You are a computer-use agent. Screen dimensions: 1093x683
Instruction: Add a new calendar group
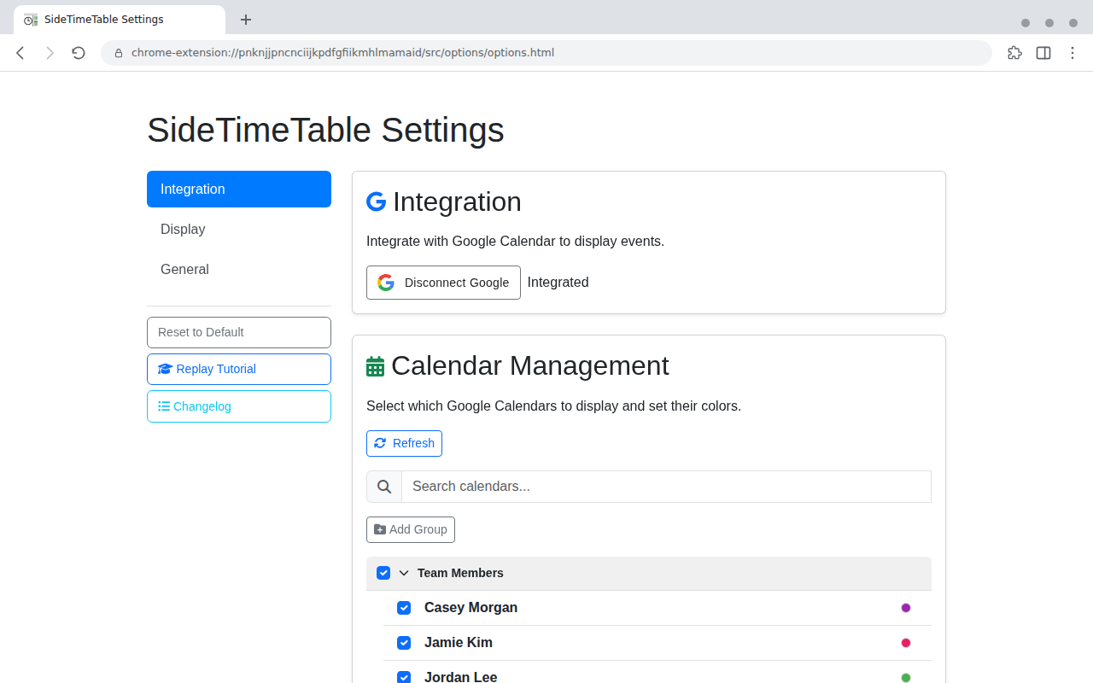pyautogui.click(x=411, y=529)
